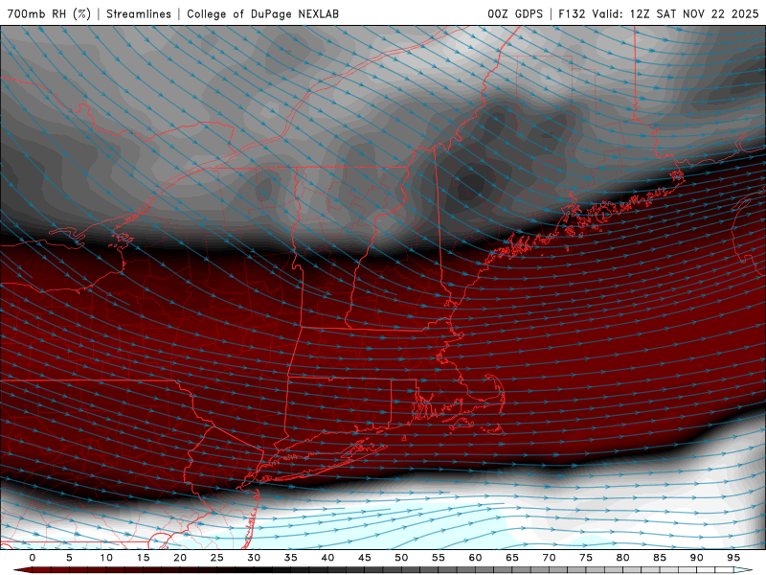This screenshot has width=766, height=575.
Task: Click the '50' colorbar scale label
Action: point(401,558)
